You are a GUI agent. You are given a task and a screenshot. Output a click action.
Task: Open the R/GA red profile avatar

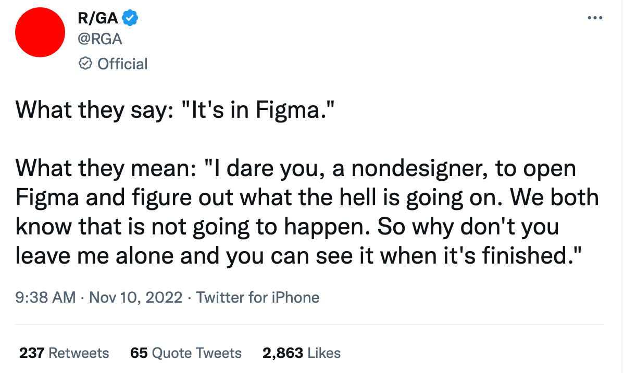[x=40, y=33]
